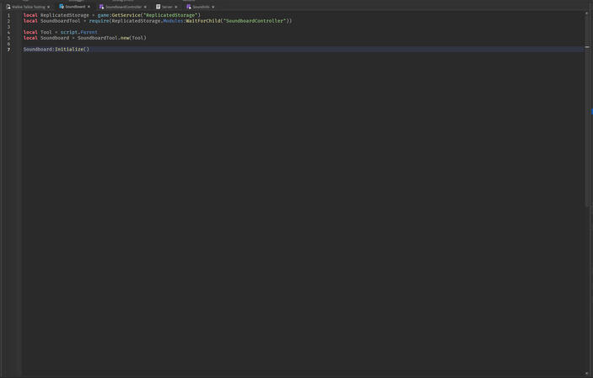Viewport: 593px width, 378px height.
Task: Click the blue script icon on SoundBoard tab
Action: click(62, 7)
